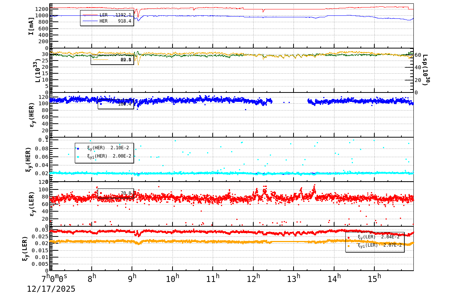This screenshot has height=300, width=451.
Task: Click the 0.01 tick on ξy(LER) axis
Action: point(41,257)
